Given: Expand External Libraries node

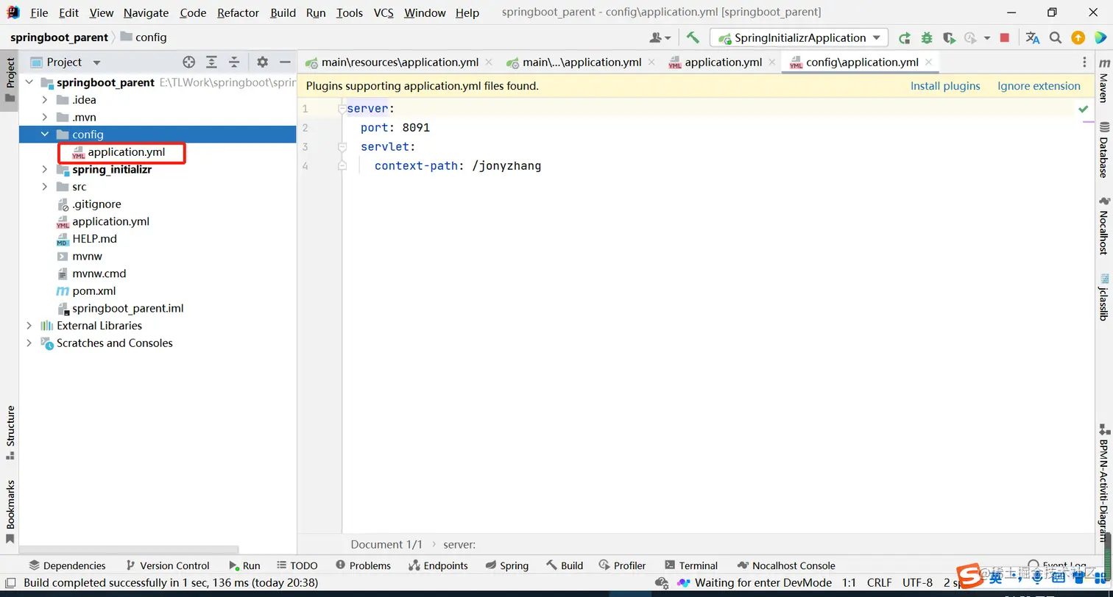Looking at the screenshot, I should (29, 325).
